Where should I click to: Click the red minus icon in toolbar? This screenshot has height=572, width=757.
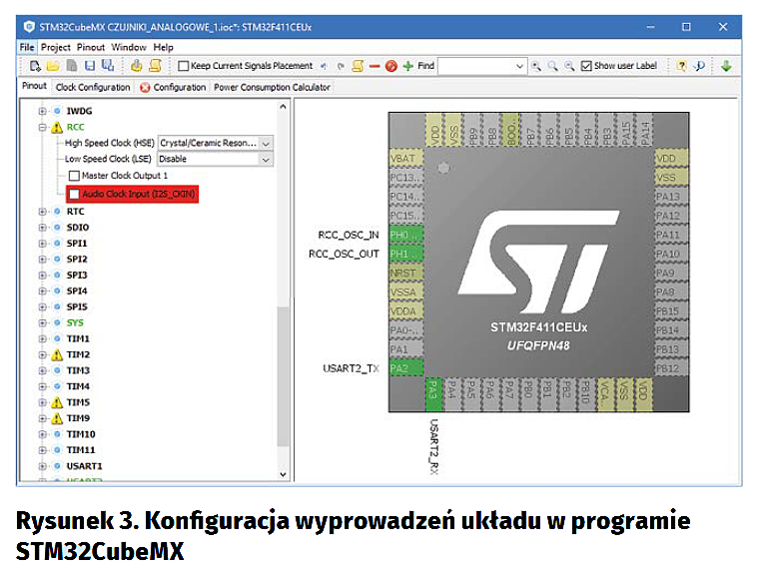[374, 66]
